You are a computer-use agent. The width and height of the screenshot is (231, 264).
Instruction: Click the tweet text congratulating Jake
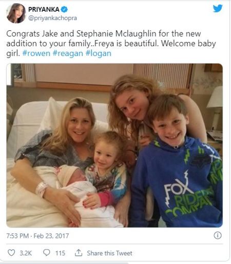(x=111, y=43)
